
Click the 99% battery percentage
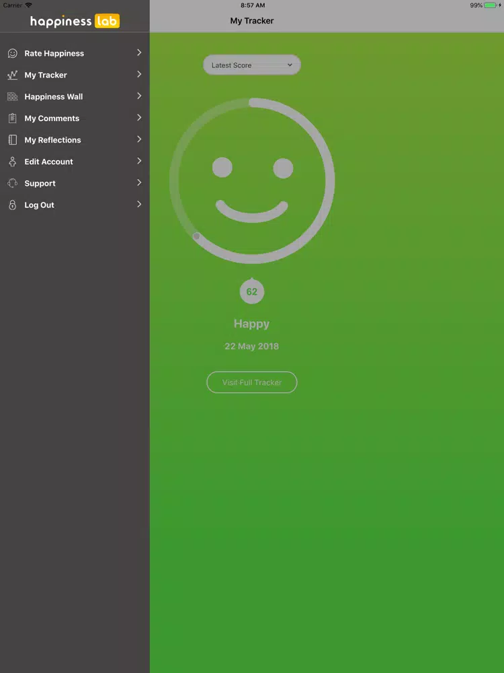(476, 5)
